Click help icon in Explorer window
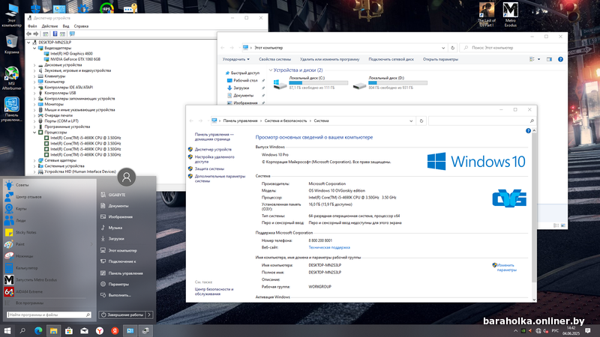Screen dimensions: 600x337 click(560, 59)
